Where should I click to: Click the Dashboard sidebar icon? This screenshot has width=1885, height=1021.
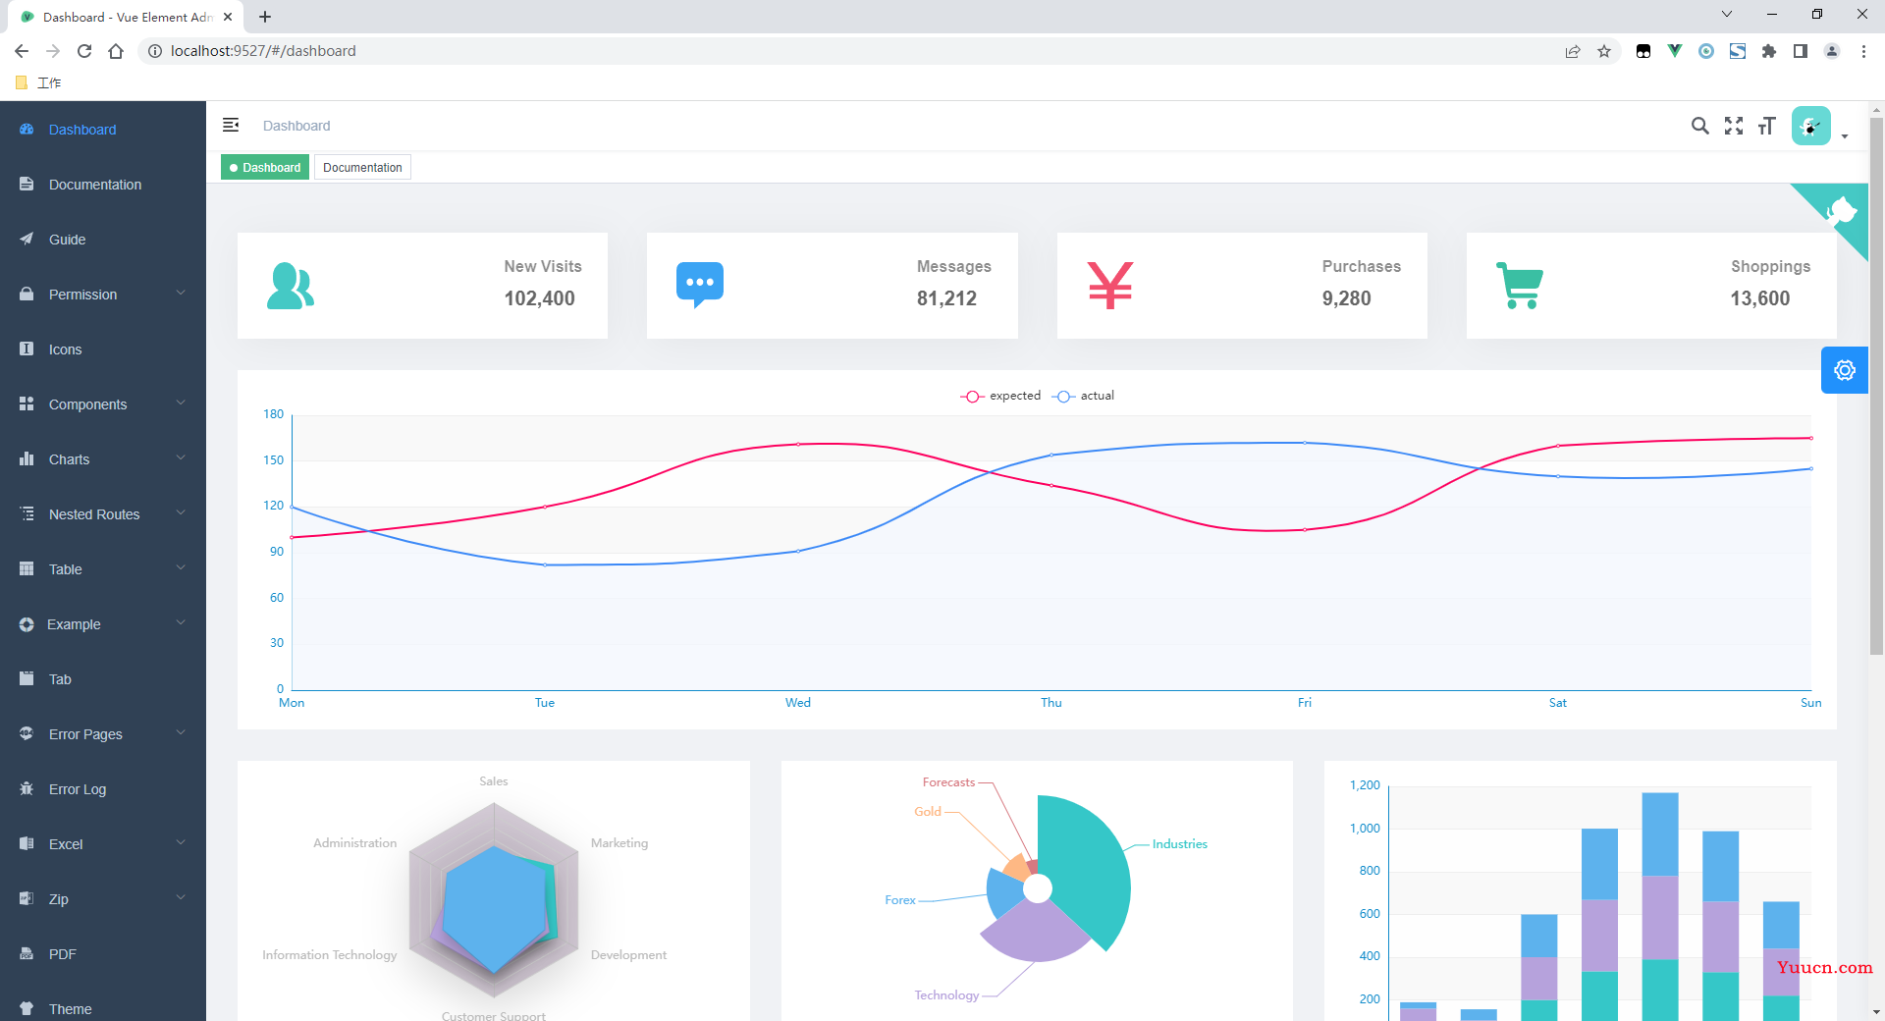[x=27, y=130]
